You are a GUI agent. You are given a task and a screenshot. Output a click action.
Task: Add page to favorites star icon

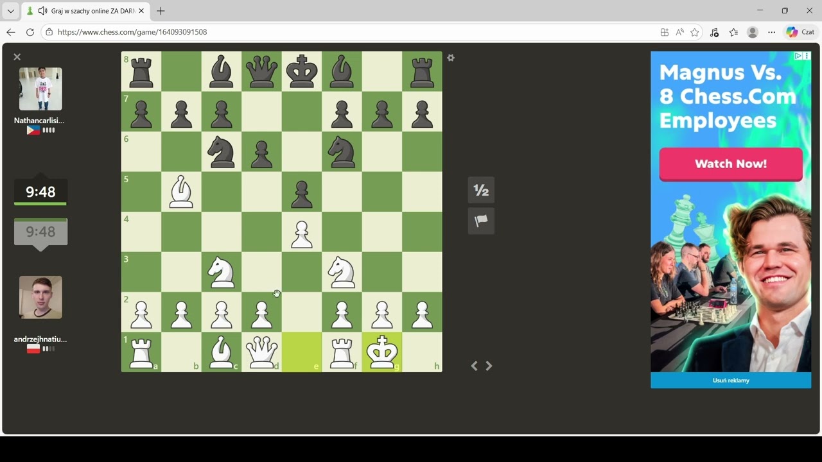pos(695,32)
